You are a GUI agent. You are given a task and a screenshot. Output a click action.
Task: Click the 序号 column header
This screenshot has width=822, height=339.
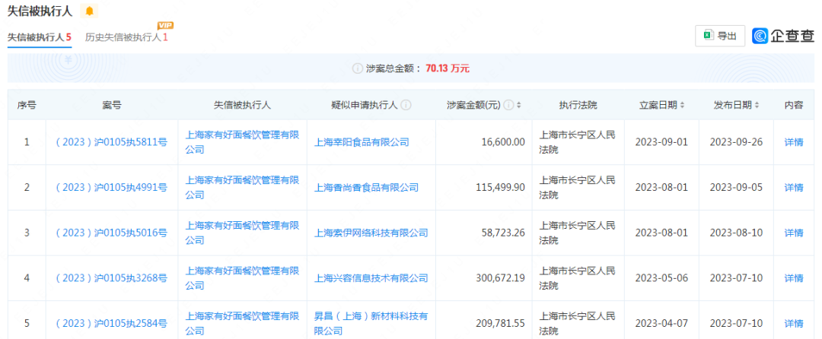tap(27, 105)
